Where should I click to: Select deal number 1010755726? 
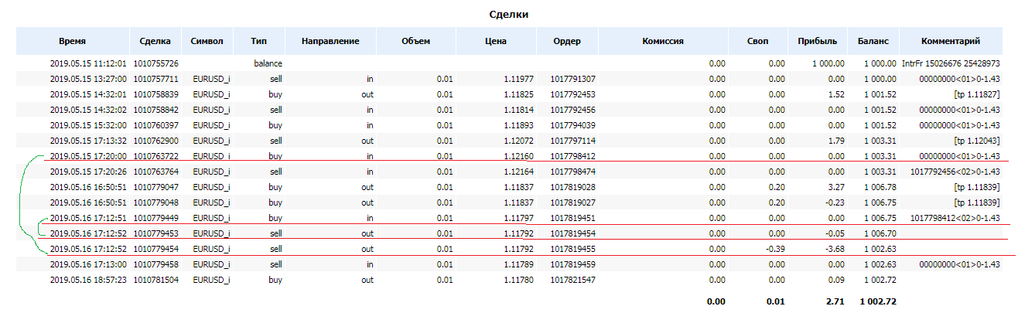[x=156, y=62]
